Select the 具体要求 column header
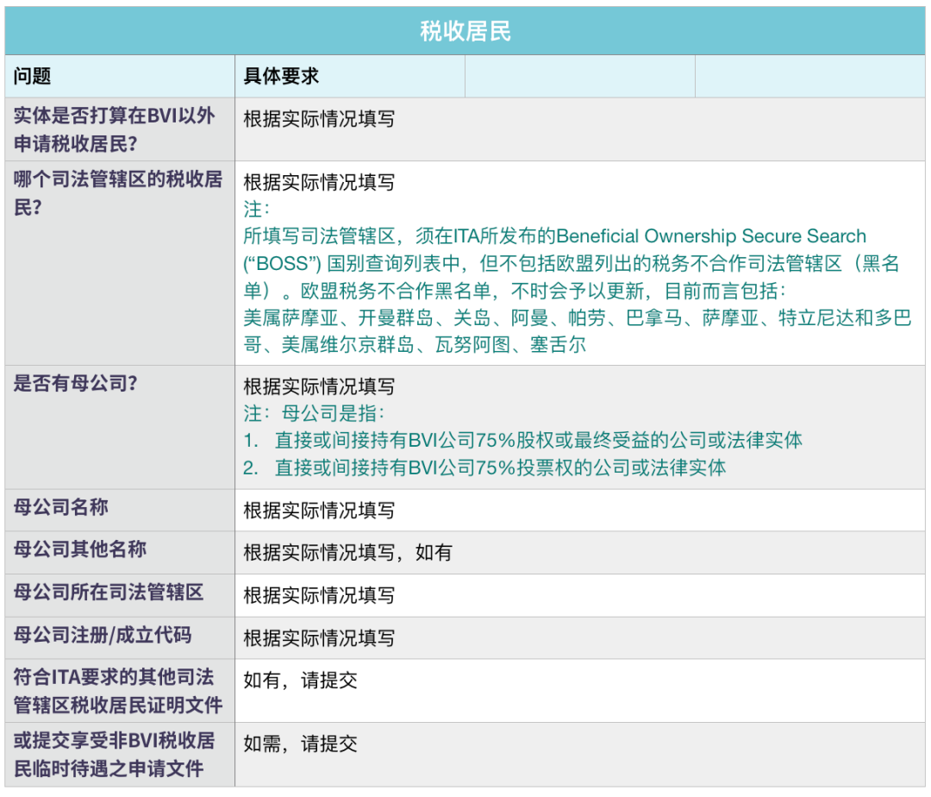 [281, 76]
